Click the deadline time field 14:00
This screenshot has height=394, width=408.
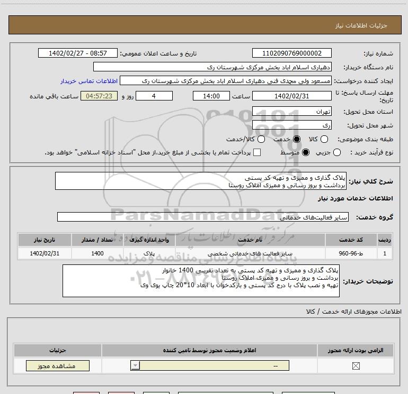click(x=211, y=96)
